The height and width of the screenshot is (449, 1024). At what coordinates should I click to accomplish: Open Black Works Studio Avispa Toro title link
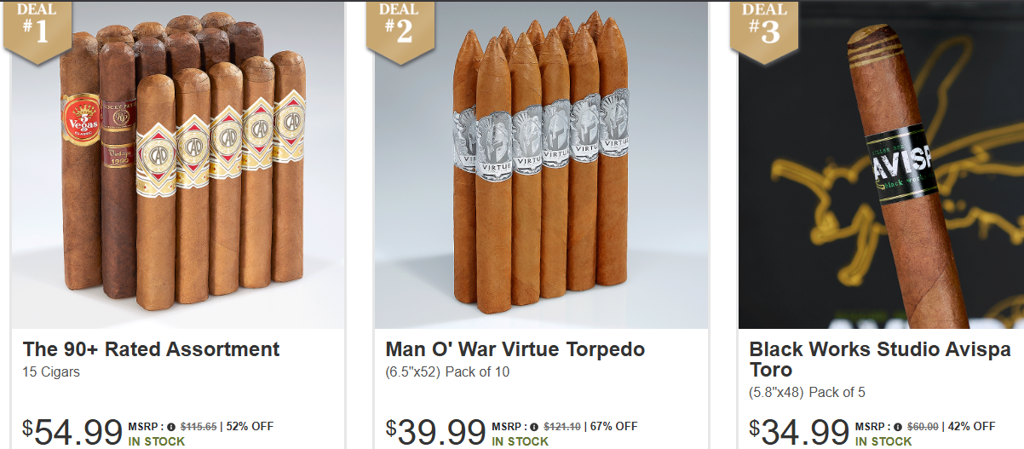[880, 360]
